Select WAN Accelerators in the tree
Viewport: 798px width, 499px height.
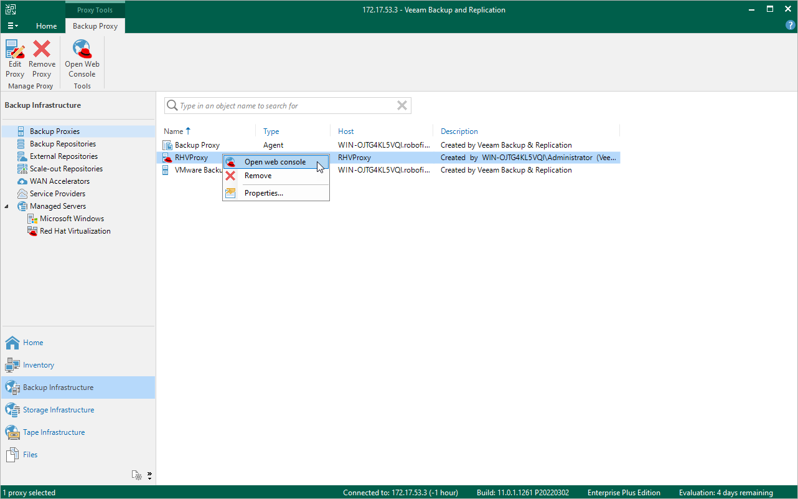(60, 181)
